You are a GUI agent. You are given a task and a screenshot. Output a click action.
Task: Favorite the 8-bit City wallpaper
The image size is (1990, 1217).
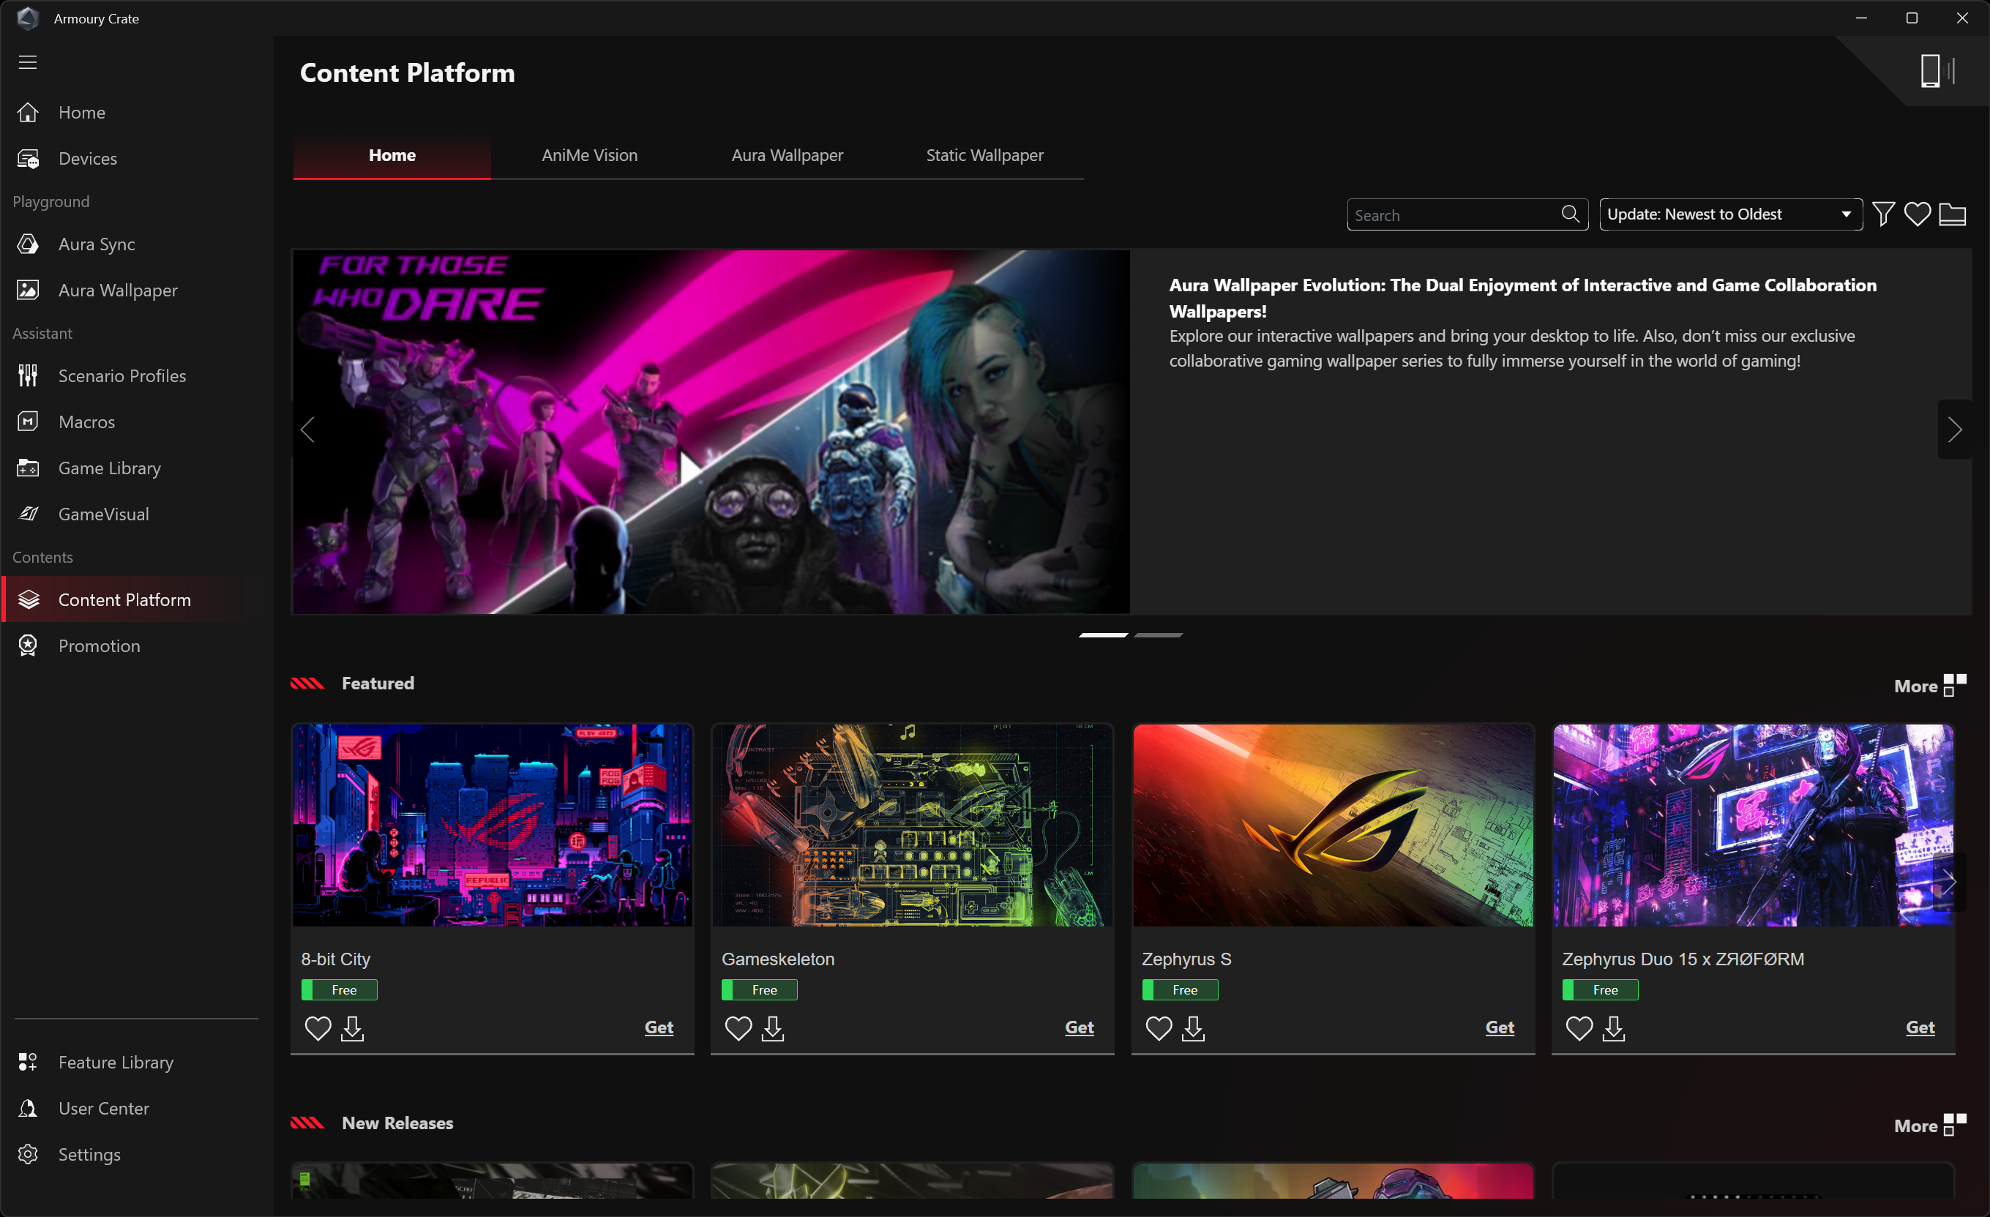pos(318,1028)
